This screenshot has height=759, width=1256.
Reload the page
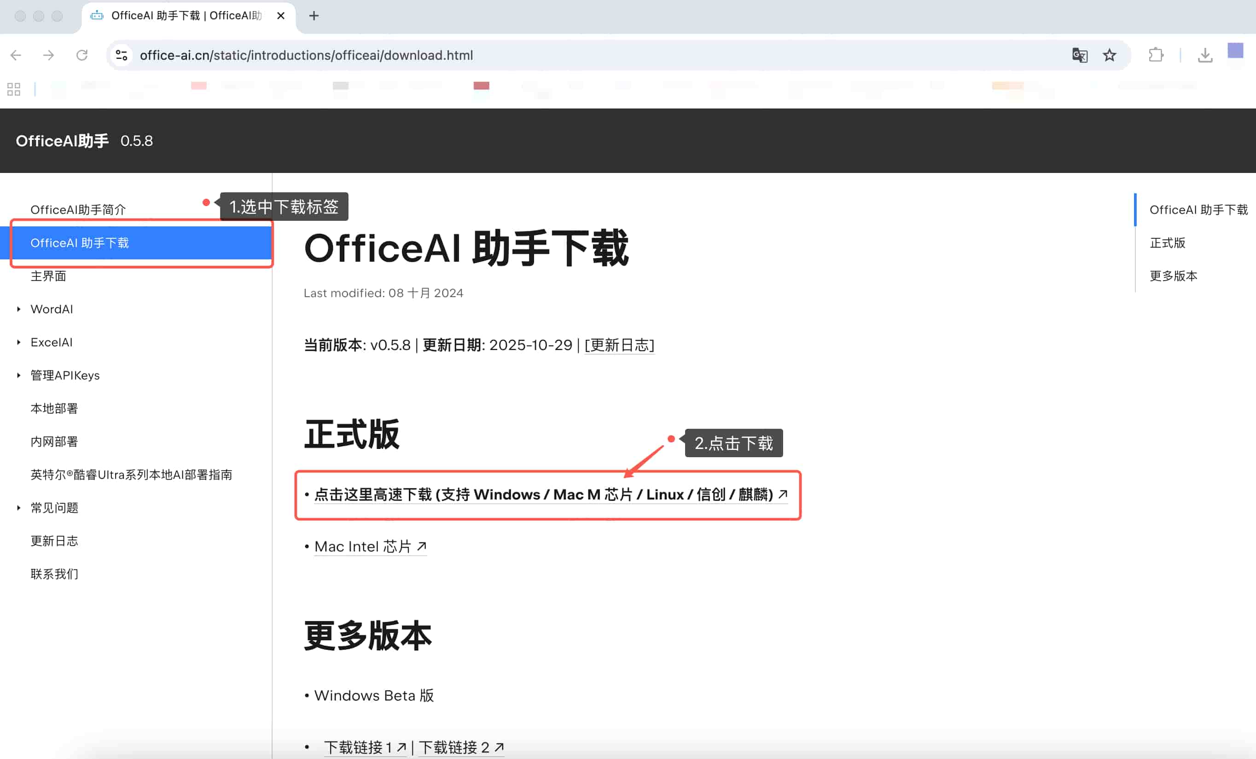click(x=82, y=55)
